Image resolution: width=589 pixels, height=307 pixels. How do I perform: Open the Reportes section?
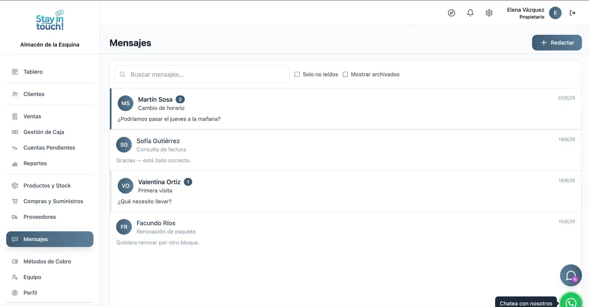pyautogui.click(x=50, y=163)
